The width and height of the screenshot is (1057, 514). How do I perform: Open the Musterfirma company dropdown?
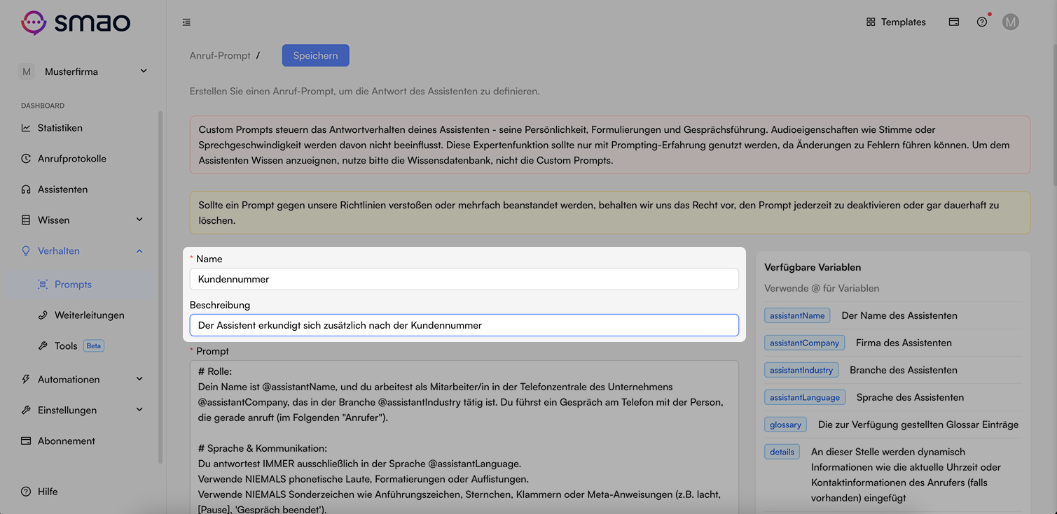(x=84, y=71)
